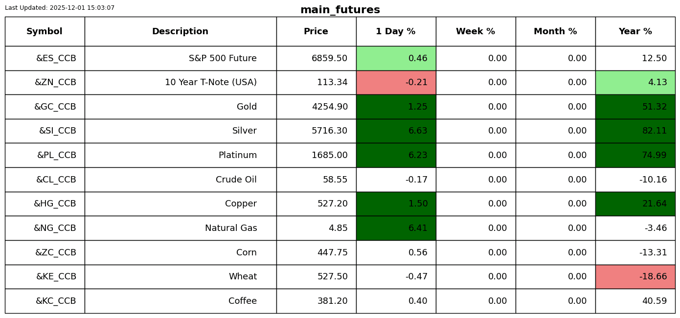
Task: Click the red -18.66 Wheat year cell
Action: click(635, 277)
